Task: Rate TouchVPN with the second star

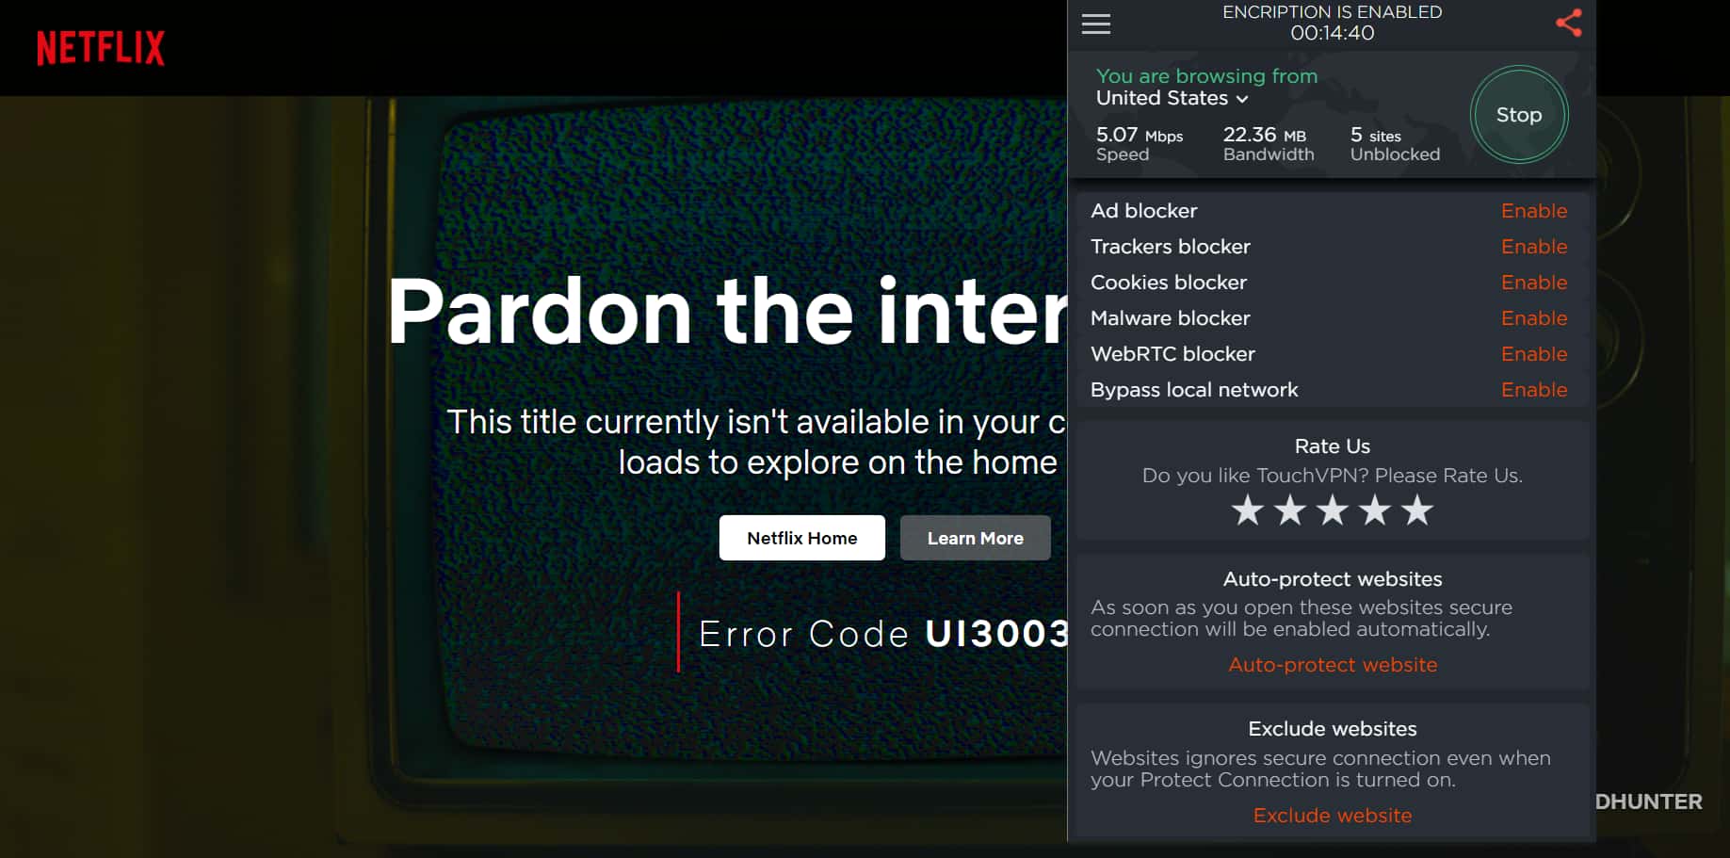Action: (1290, 510)
